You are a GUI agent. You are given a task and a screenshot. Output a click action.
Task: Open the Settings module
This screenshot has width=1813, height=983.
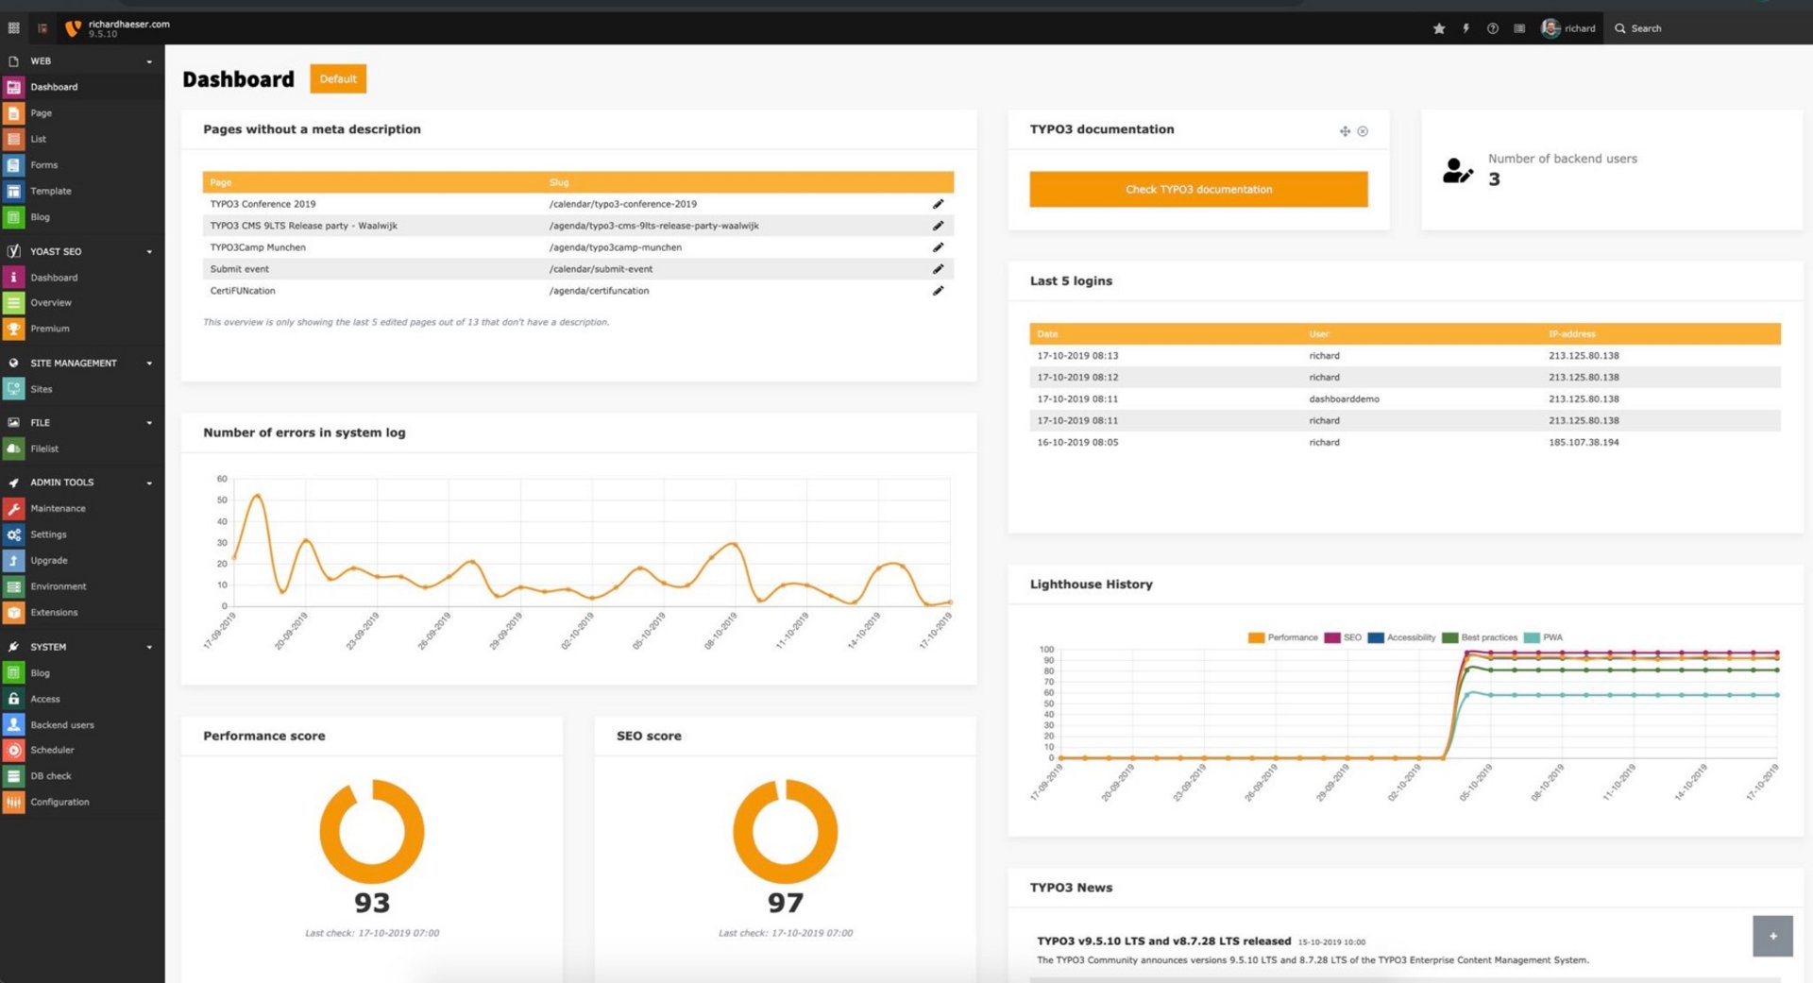(x=82, y=534)
